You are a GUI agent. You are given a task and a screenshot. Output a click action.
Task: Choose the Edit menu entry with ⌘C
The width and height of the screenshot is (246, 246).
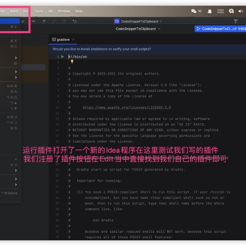tap(10, 46)
